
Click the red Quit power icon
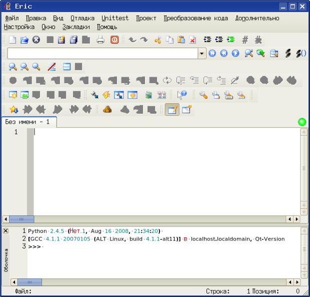coord(114,40)
